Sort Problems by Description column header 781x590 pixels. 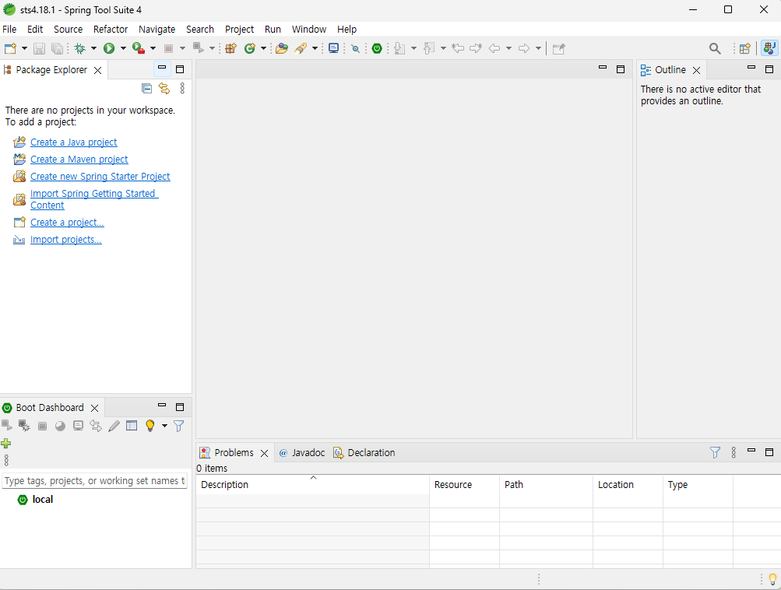click(312, 484)
